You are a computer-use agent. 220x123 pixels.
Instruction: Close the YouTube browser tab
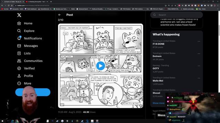pos(47,2)
